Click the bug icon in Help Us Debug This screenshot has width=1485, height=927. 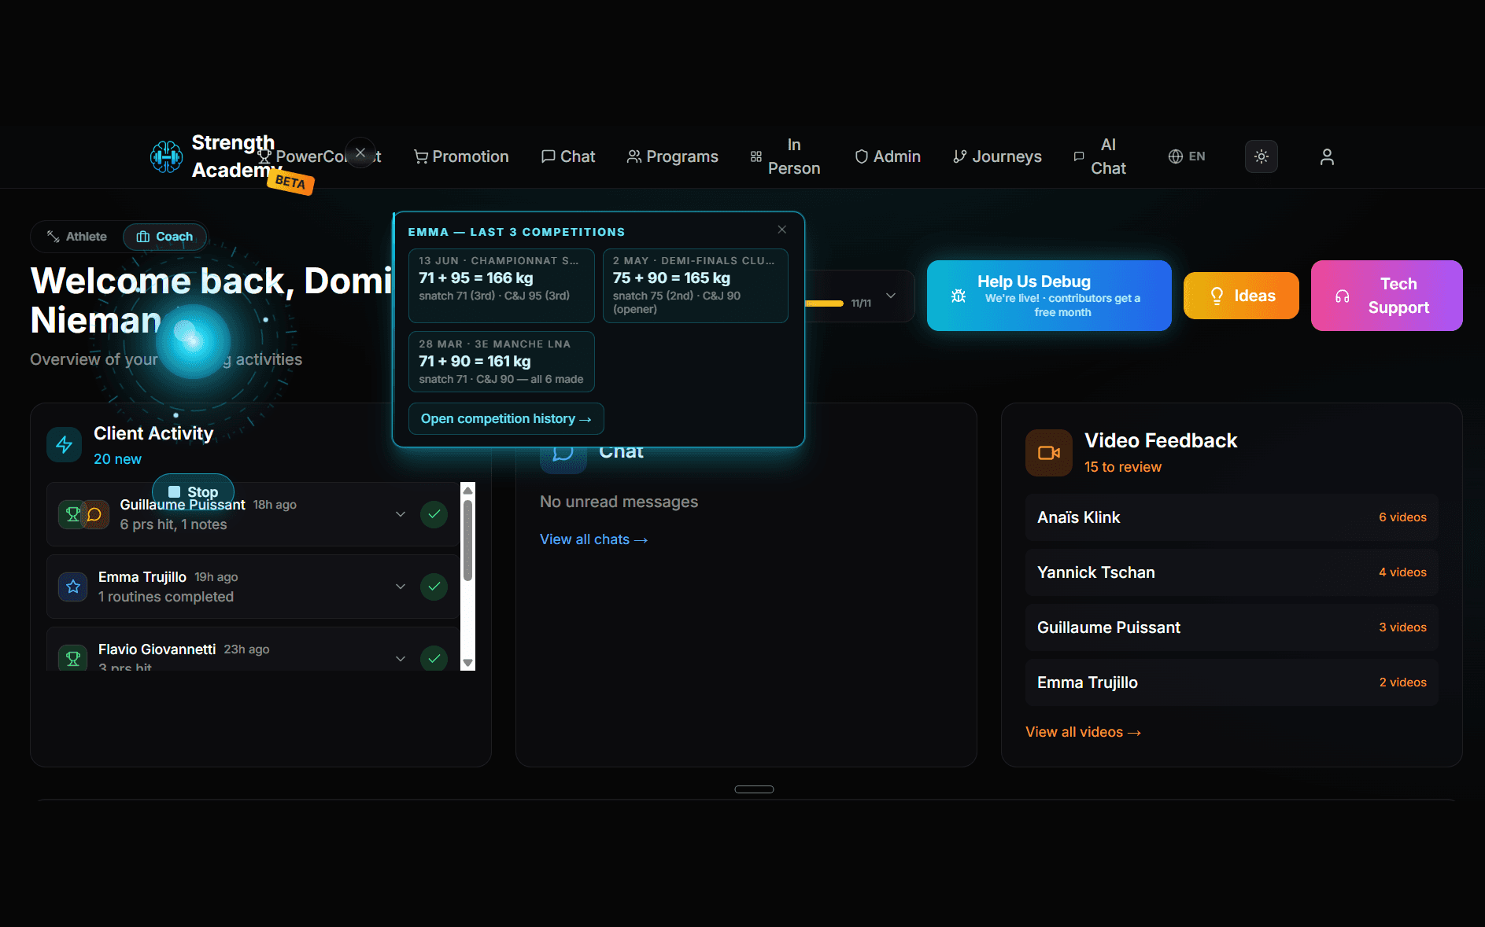point(959,296)
